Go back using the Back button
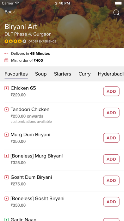 10,12
